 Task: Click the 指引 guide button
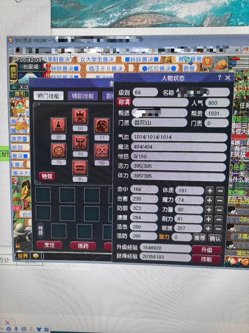click(x=20, y=94)
